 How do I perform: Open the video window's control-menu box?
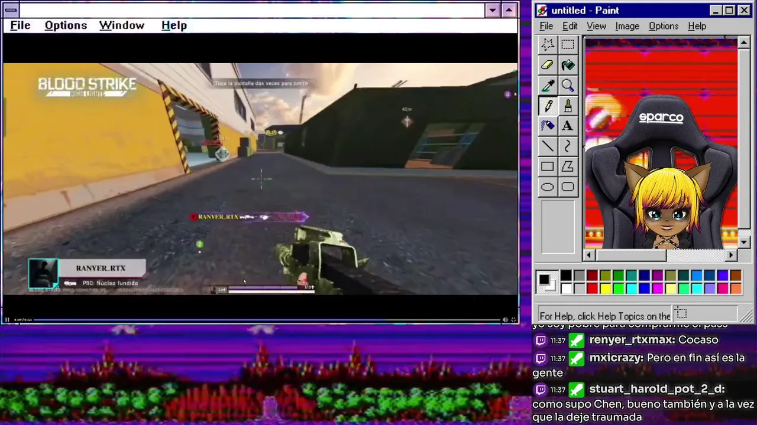click(x=11, y=10)
